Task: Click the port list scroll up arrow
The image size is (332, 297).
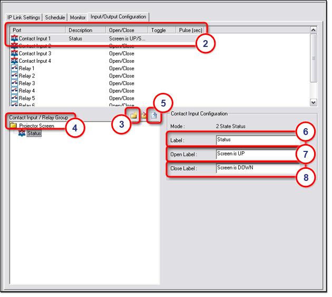Action: click(314, 30)
